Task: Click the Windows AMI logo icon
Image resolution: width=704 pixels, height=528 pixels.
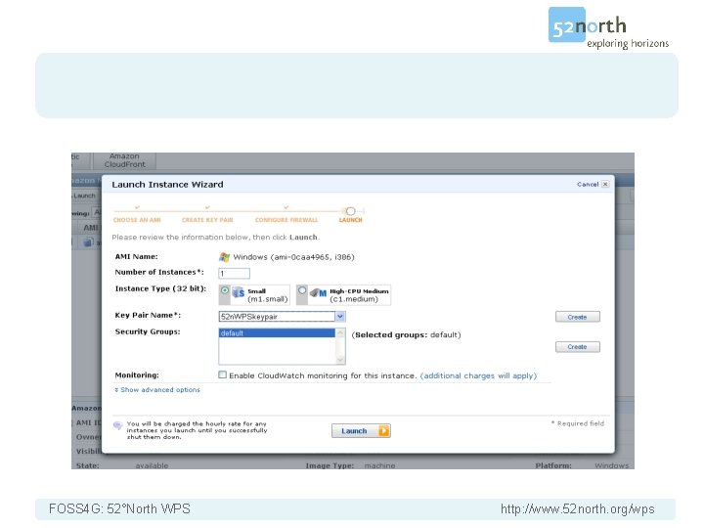Action: [x=225, y=257]
